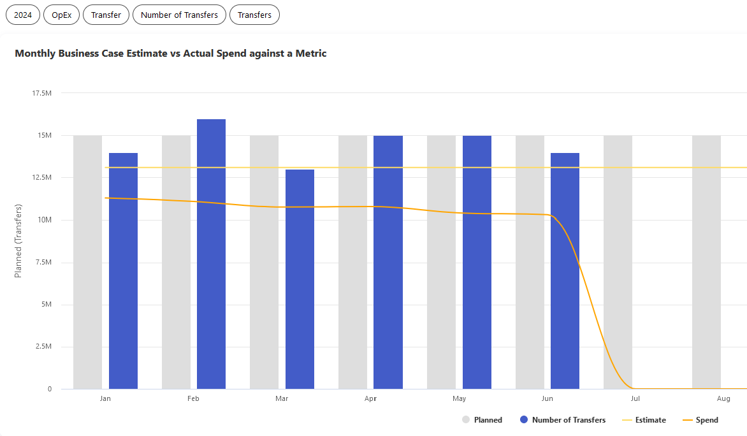Viewport: 747px width, 436px height.
Task: Open the Transfers metric selector
Action: pyautogui.click(x=254, y=15)
